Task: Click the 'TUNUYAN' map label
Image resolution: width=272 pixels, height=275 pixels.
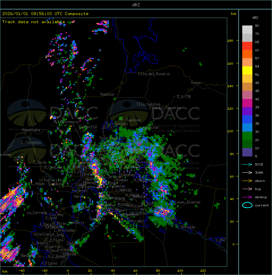Action: (69, 254)
